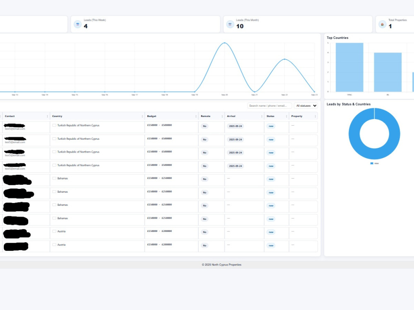Sort leads by the Country header label

point(57,116)
